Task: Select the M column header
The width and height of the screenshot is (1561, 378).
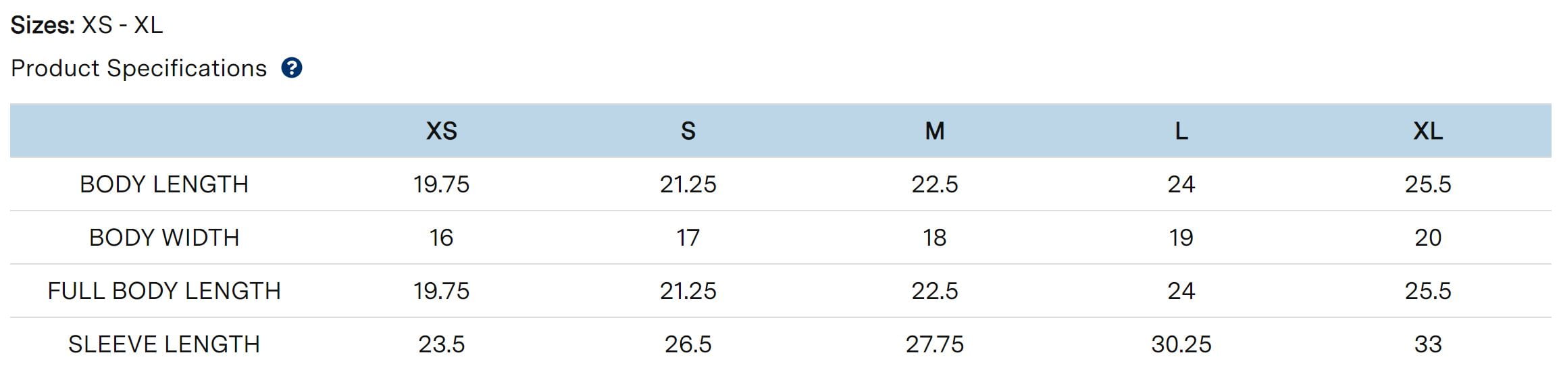Action: 935,131
